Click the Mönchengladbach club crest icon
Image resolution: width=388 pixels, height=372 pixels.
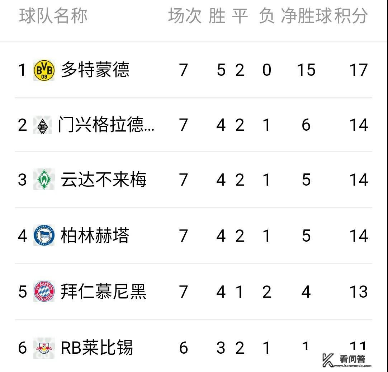coord(42,126)
